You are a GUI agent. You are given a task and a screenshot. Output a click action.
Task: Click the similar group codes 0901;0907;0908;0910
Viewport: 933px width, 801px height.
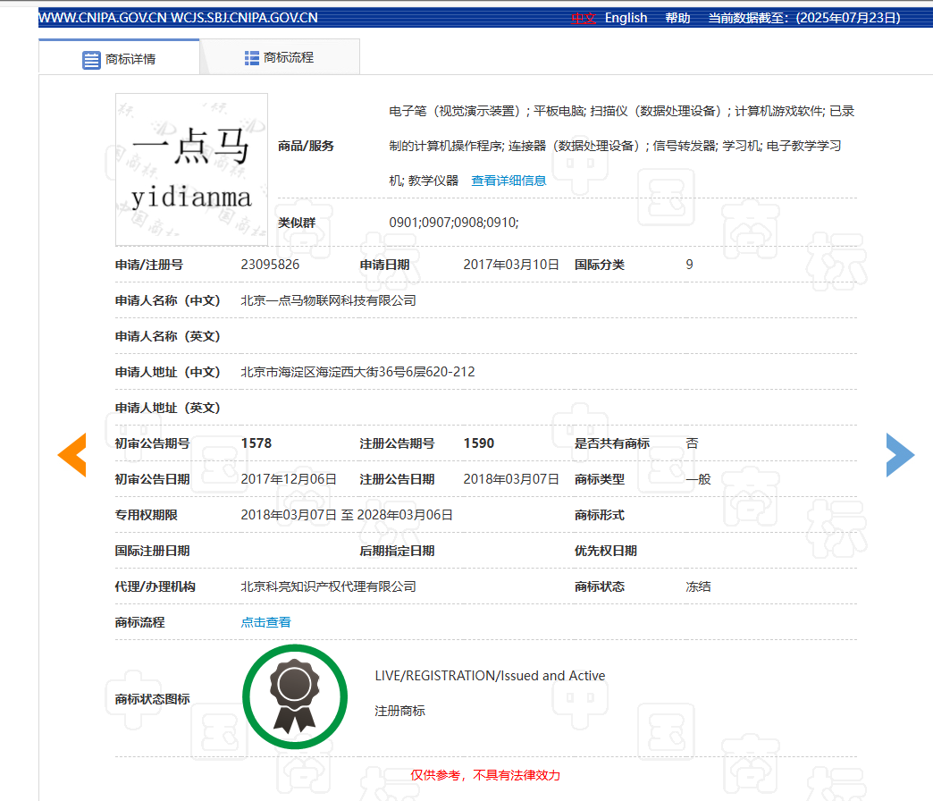453,222
